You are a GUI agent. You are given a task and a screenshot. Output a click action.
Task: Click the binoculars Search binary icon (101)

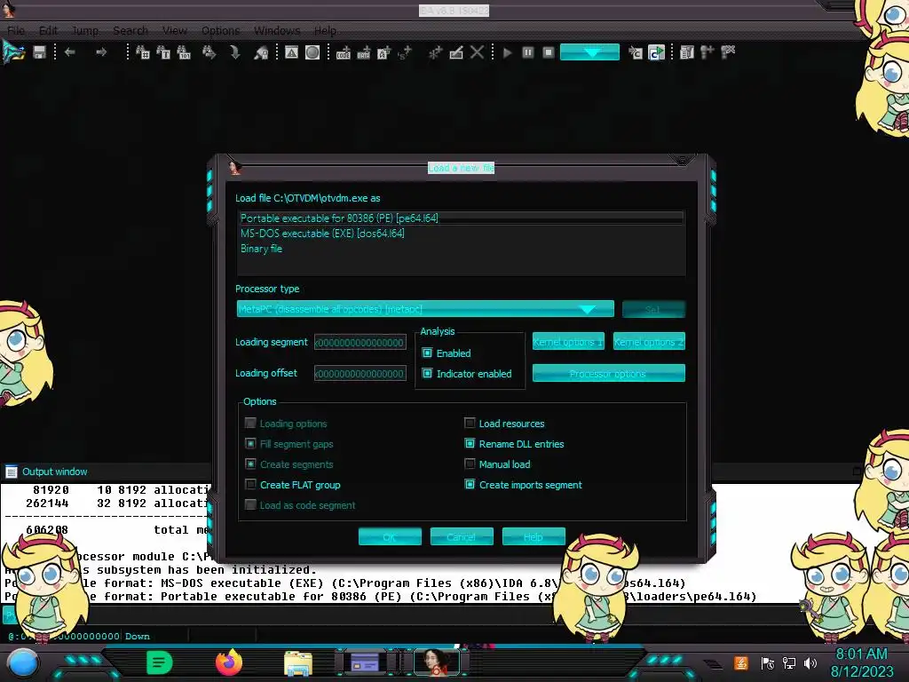pos(184,52)
